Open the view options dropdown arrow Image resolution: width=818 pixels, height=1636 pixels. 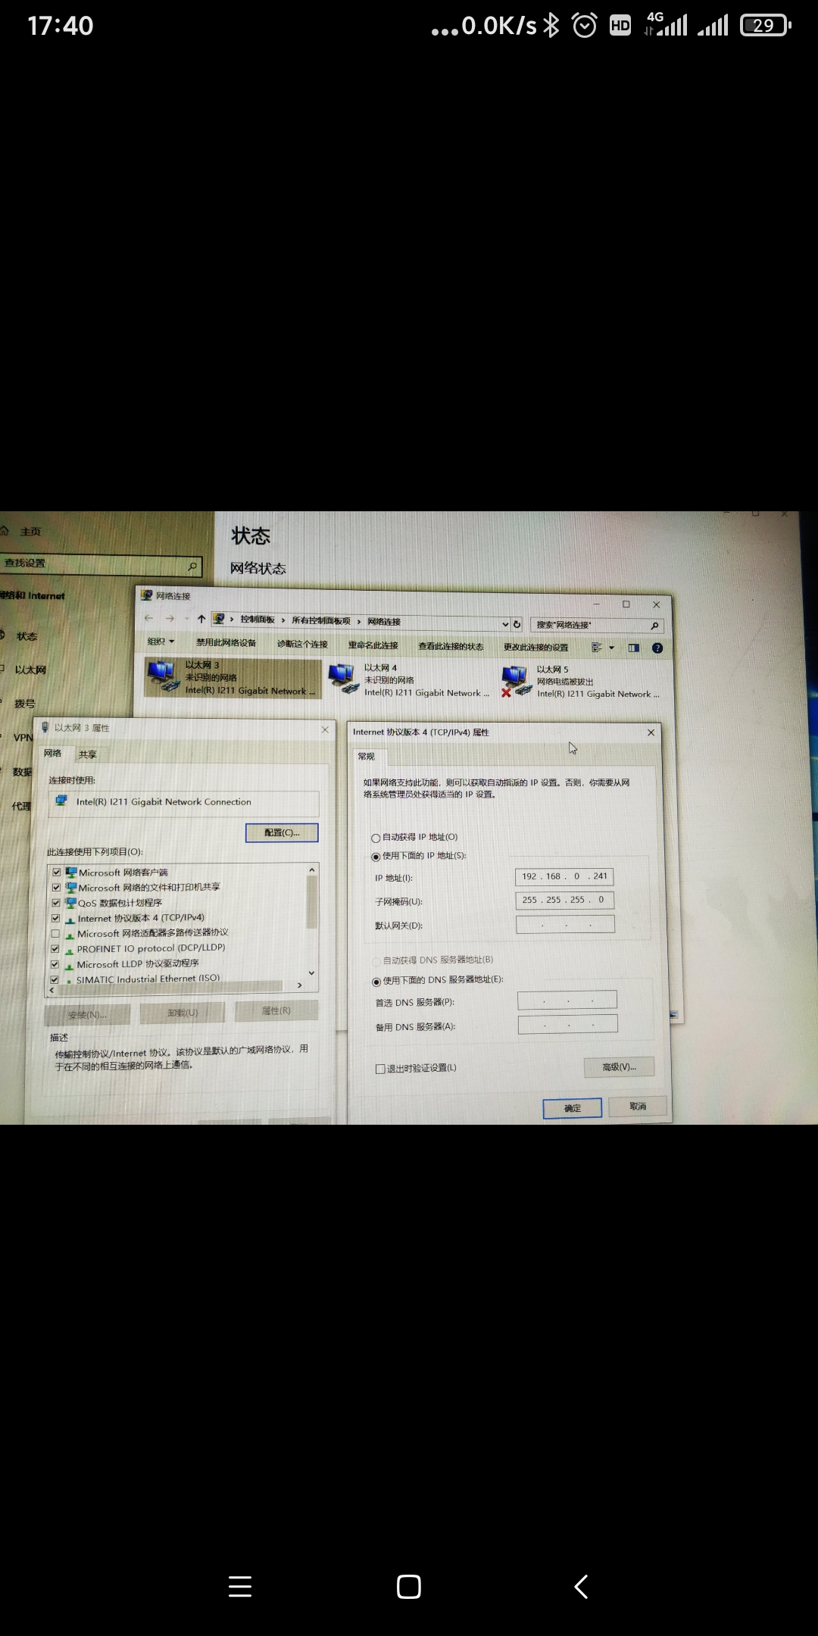[x=612, y=648]
